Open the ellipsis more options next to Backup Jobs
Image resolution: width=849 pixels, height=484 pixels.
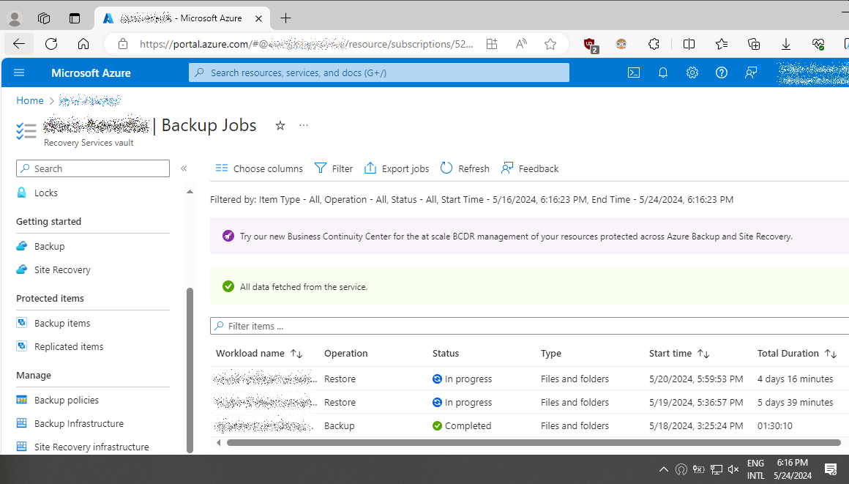point(304,125)
